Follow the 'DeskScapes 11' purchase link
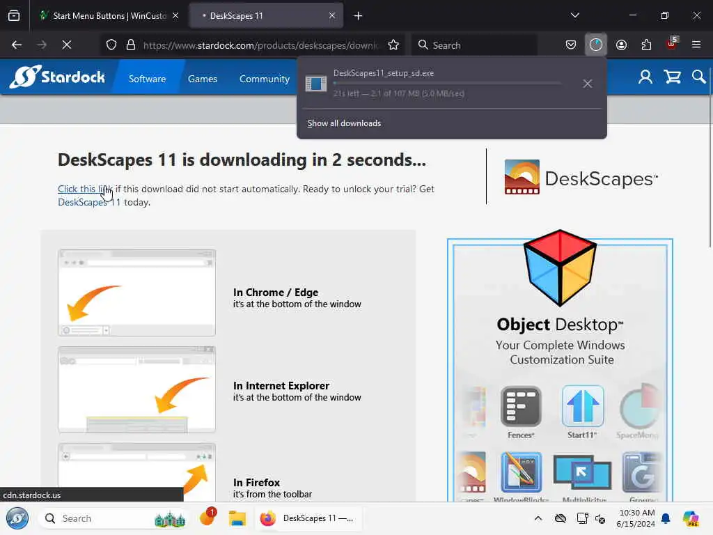Screen dimensions: 713x535 (x=89, y=202)
